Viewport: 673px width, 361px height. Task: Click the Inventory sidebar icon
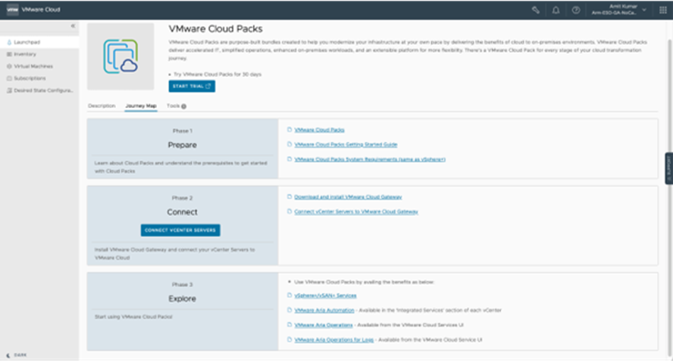coord(9,54)
